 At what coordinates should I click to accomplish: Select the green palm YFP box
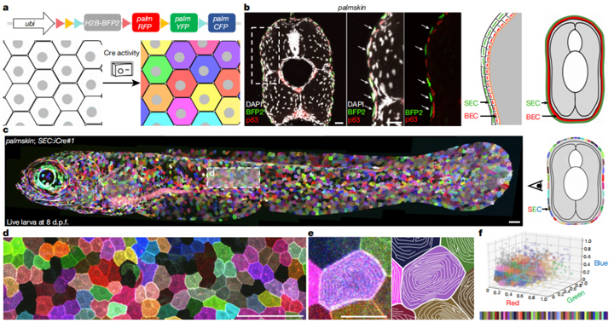pos(183,23)
